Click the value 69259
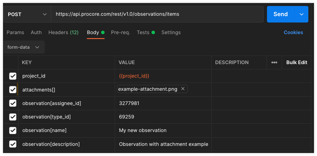Image resolution: width=317 pixels, height=156 pixels. 127,117
